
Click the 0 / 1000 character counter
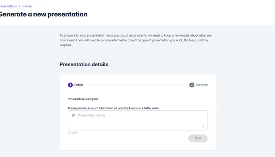73,133
